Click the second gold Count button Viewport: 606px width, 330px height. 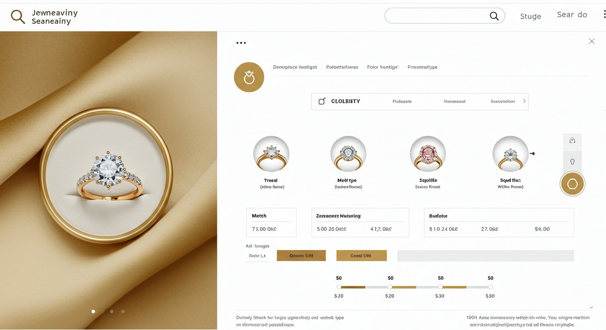tap(362, 256)
